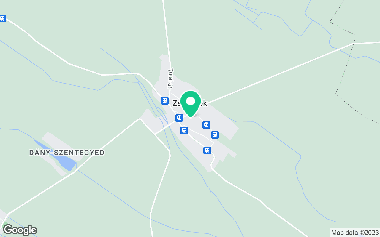
Task: Click the bus stop icon southeast of the green pin
Action: [x=206, y=125]
